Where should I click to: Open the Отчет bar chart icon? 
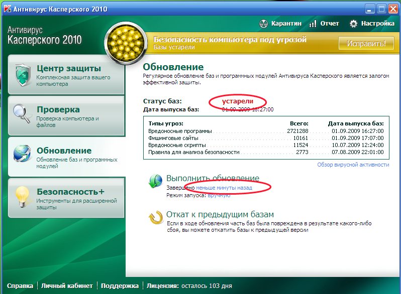[x=313, y=24]
